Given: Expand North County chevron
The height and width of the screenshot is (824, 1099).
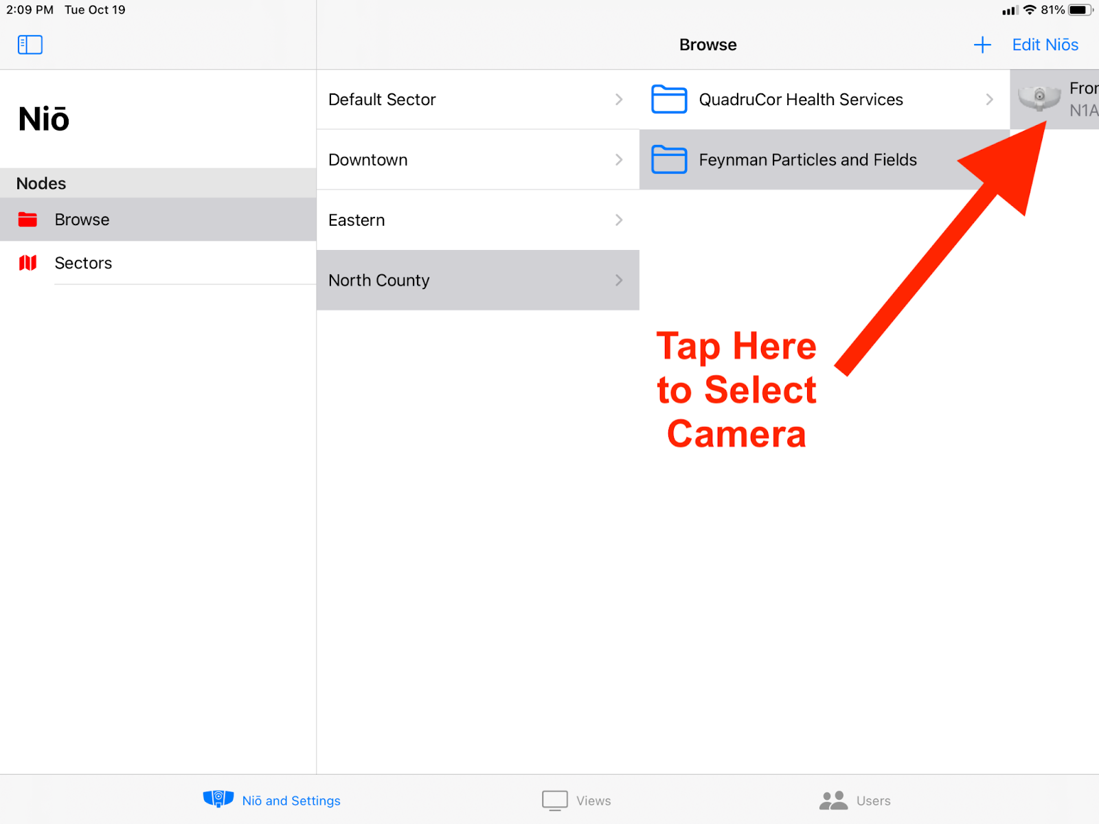Looking at the screenshot, I should (x=619, y=280).
